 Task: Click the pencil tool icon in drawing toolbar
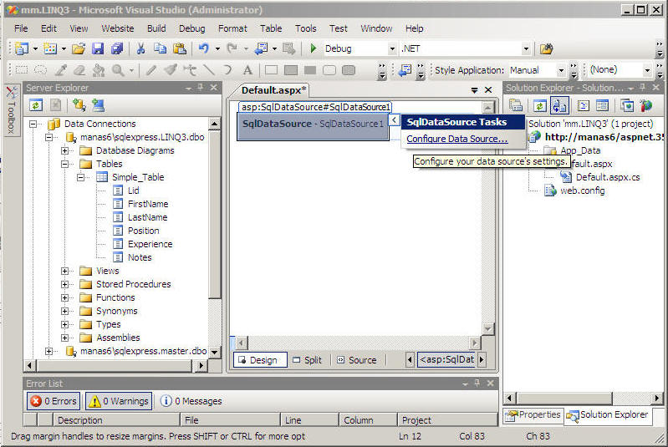150,70
